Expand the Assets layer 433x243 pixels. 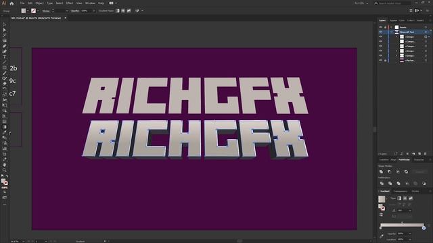click(391, 27)
